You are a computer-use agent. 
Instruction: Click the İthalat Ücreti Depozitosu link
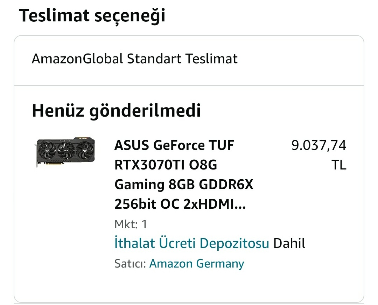point(192,243)
